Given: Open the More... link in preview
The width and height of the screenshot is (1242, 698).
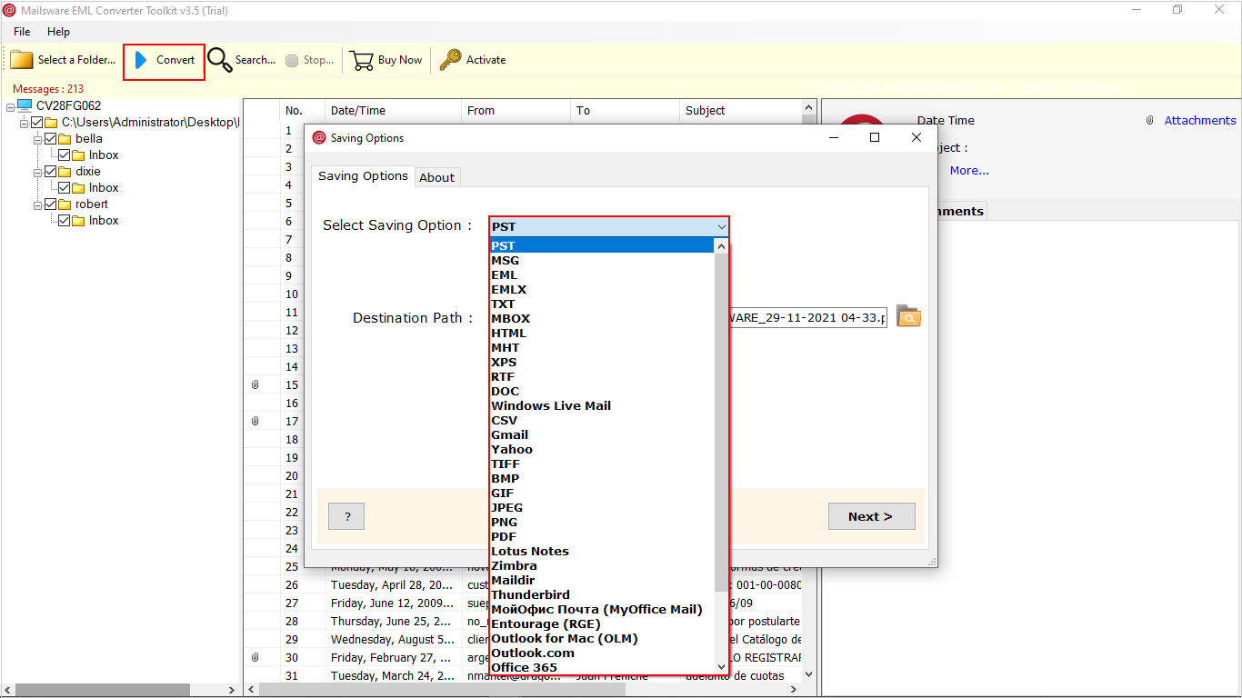Looking at the screenshot, I should point(969,170).
